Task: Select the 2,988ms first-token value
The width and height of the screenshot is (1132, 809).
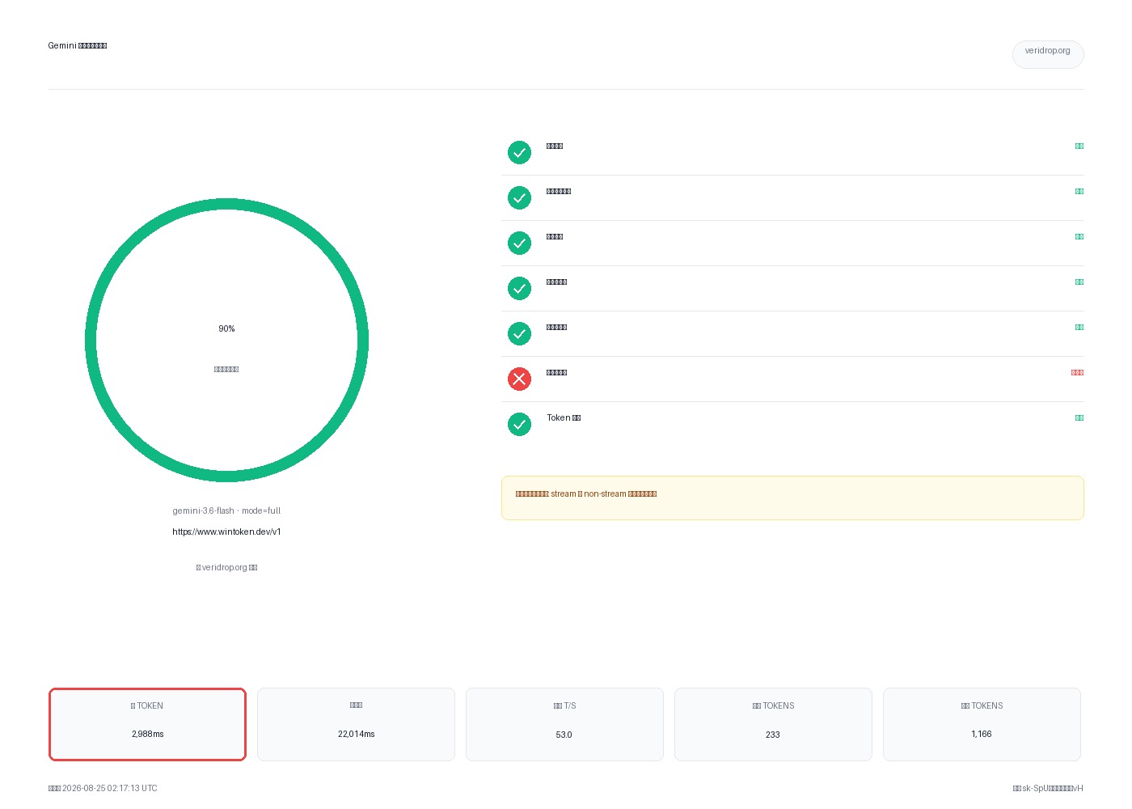Action: [x=147, y=734]
